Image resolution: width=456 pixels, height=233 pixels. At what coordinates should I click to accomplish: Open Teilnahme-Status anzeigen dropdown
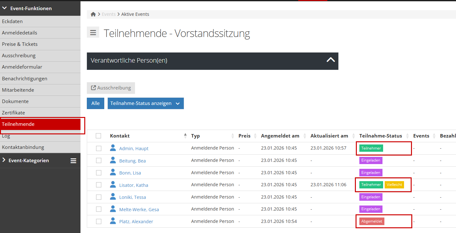coord(146,103)
